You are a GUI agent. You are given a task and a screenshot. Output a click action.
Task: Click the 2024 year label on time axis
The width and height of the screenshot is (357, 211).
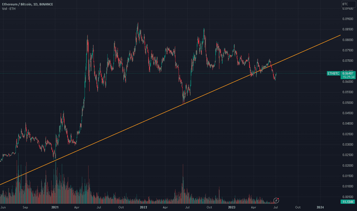(320, 207)
